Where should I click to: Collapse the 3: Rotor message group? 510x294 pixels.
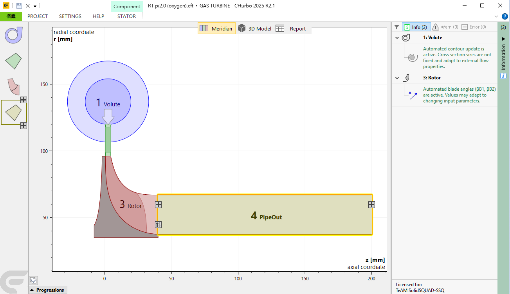[x=397, y=78]
